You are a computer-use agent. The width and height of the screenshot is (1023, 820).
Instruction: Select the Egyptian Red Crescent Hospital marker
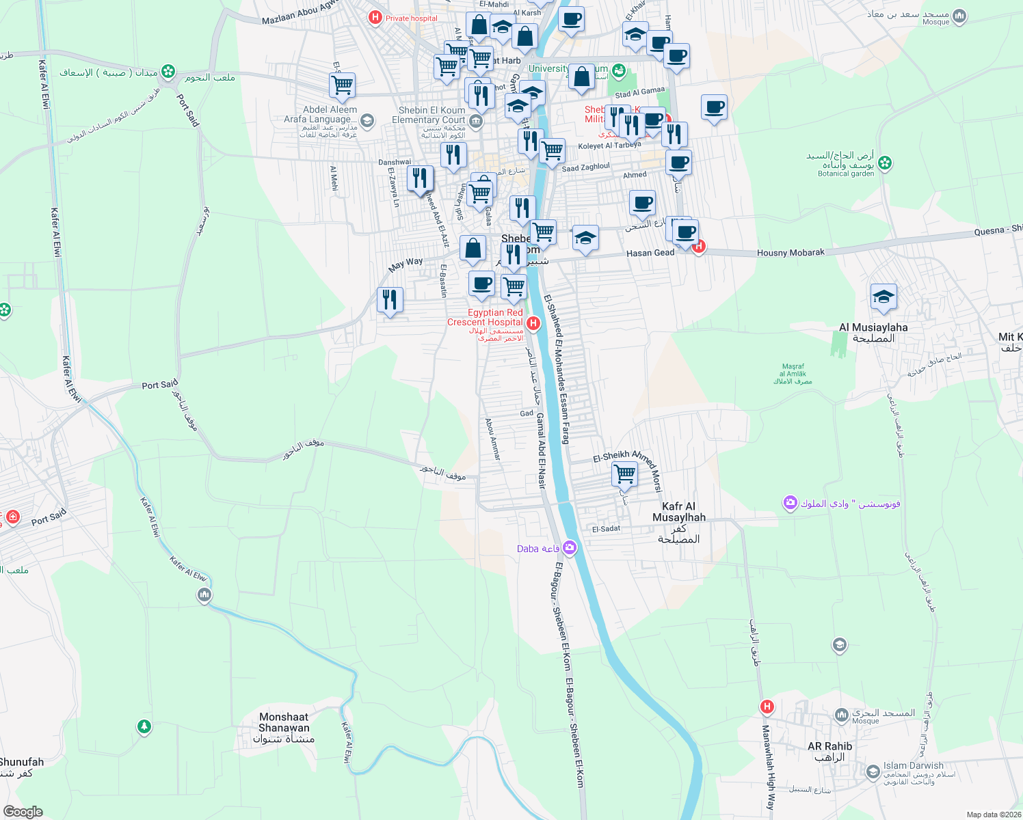pyautogui.click(x=533, y=323)
